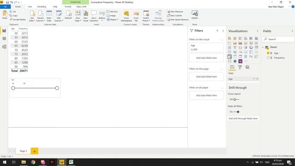Open the Switch Theme dropdown
The width and height of the screenshot is (295, 166).
[146, 16]
